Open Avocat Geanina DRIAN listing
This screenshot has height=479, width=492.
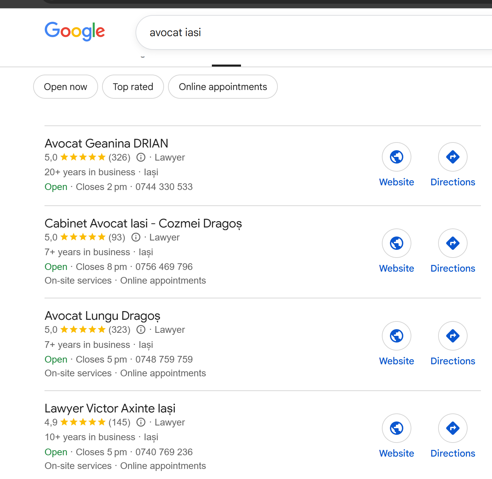(x=106, y=143)
